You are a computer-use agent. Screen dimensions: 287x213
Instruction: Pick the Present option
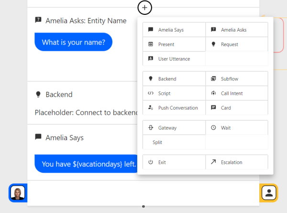pos(174,45)
